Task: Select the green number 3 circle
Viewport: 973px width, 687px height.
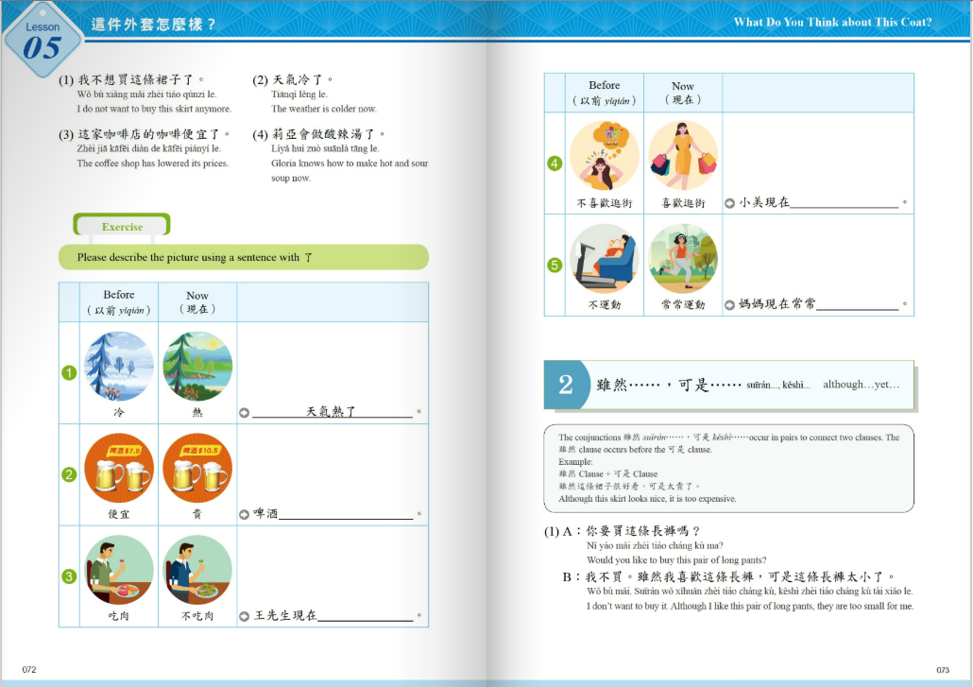Action: 69,576
